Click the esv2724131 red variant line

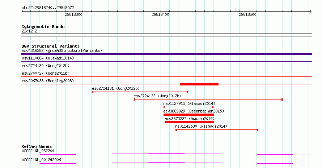coord(140,92)
